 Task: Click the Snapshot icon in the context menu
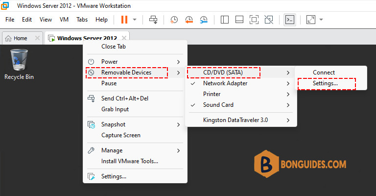[91, 125]
